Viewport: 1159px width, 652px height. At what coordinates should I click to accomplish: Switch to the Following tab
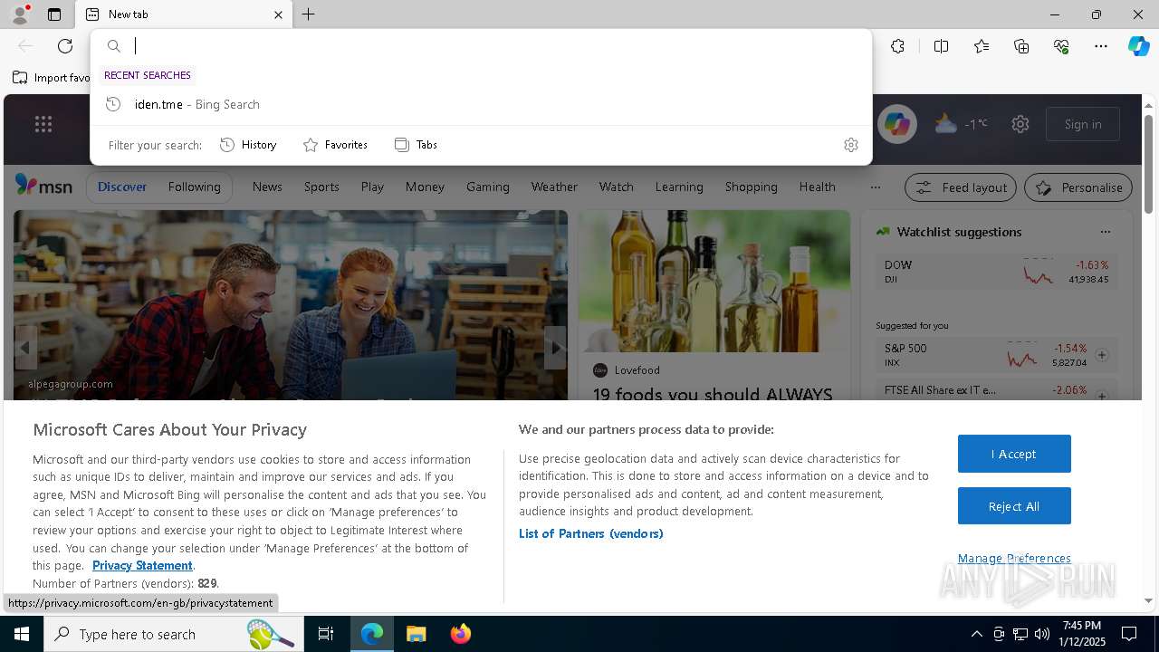(195, 187)
